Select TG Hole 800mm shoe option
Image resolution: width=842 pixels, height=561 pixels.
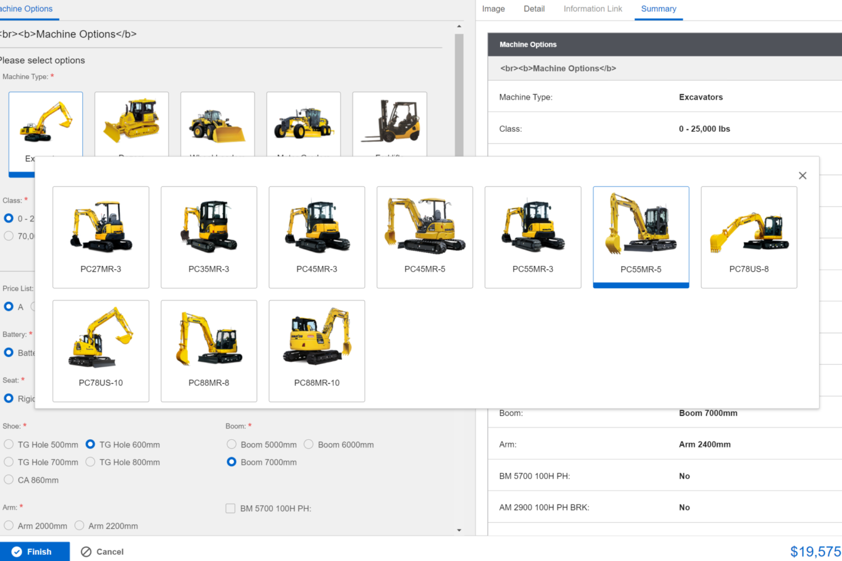(x=90, y=462)
